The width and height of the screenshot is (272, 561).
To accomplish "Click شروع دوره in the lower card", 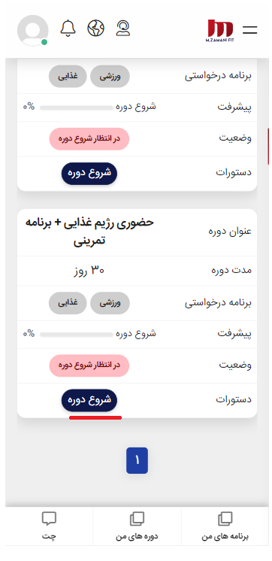I will [x=89, y=400].
